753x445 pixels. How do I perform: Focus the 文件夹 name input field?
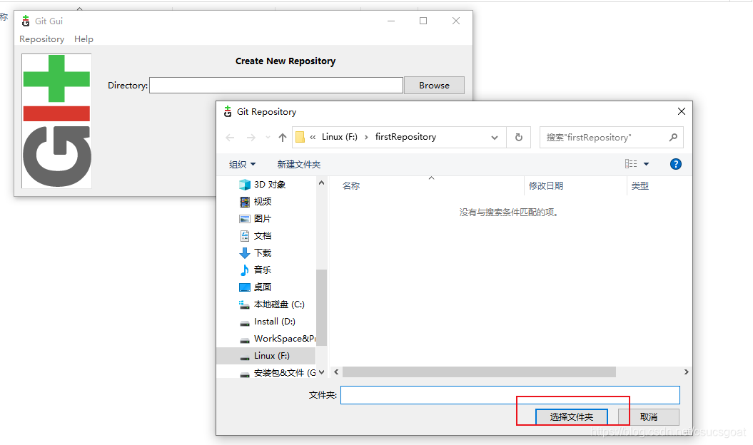510,395
